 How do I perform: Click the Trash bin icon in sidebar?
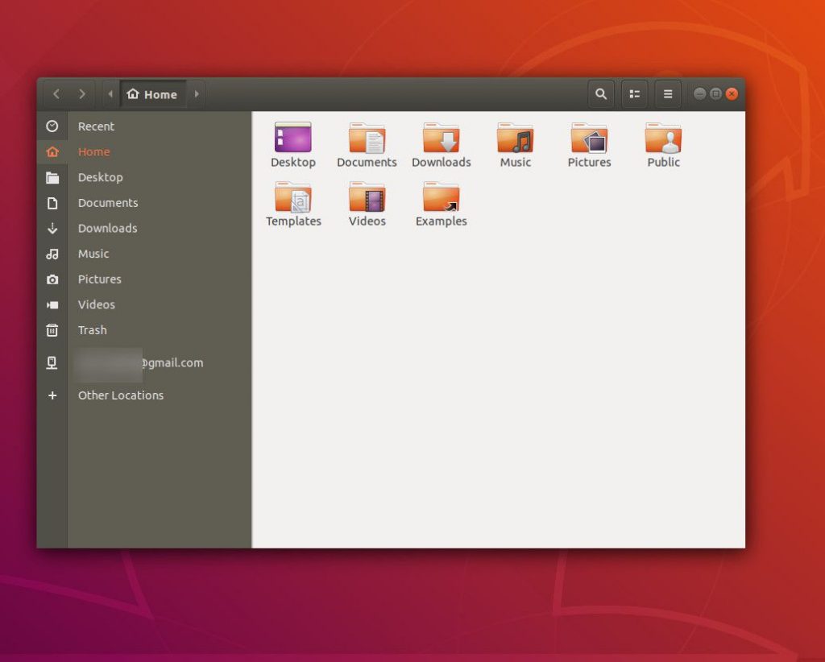pyautogui.click(x=52, y=330)
